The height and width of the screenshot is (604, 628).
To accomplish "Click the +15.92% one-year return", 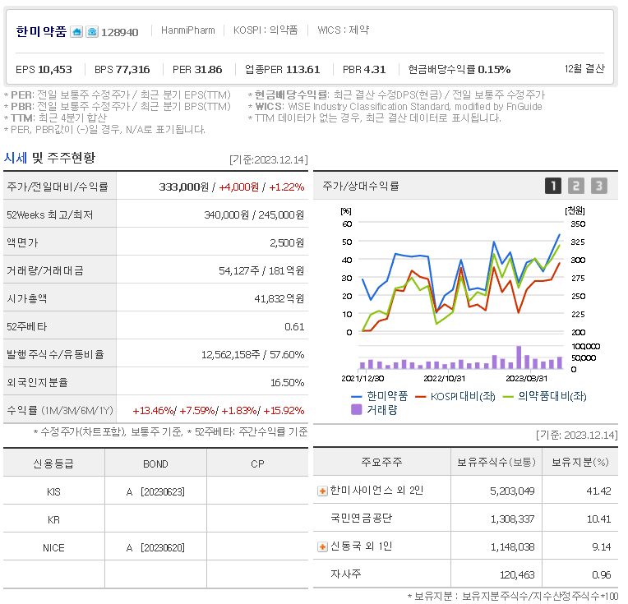I will pyautogui.click(x=284, y=411).
